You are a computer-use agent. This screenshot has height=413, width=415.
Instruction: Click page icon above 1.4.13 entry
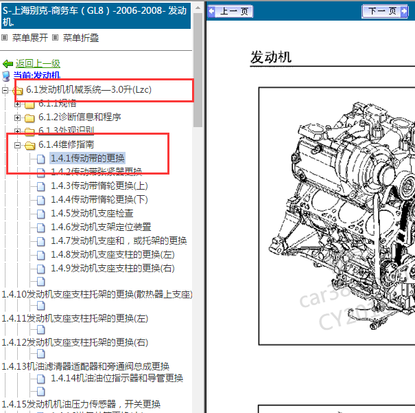40,354
